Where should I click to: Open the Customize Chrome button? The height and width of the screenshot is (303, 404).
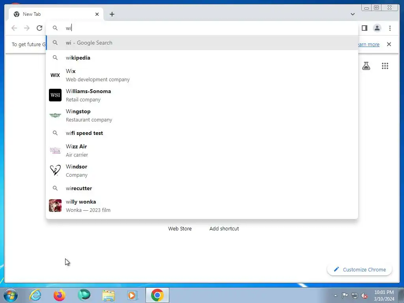coord(359,269)
